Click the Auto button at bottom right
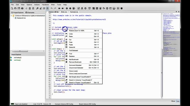This screenshot has height=106, width=190. (178, 101)
